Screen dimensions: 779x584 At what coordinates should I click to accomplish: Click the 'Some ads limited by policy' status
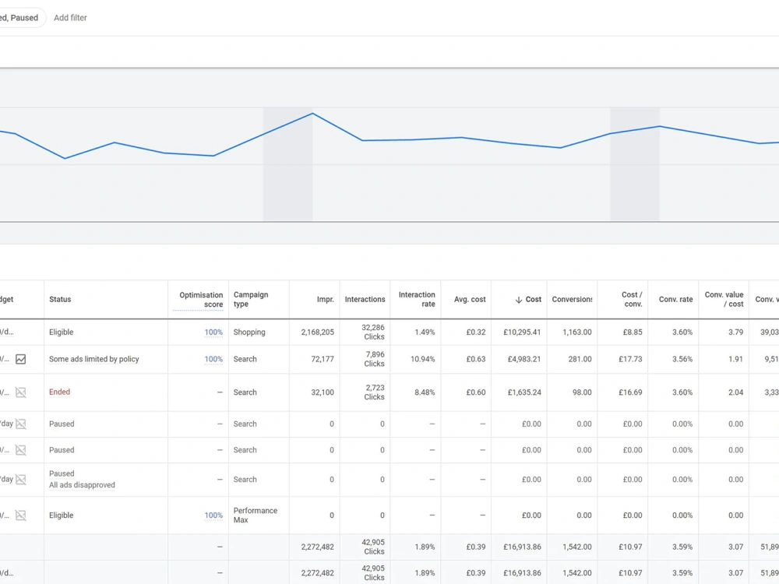(x=94, y=359)
